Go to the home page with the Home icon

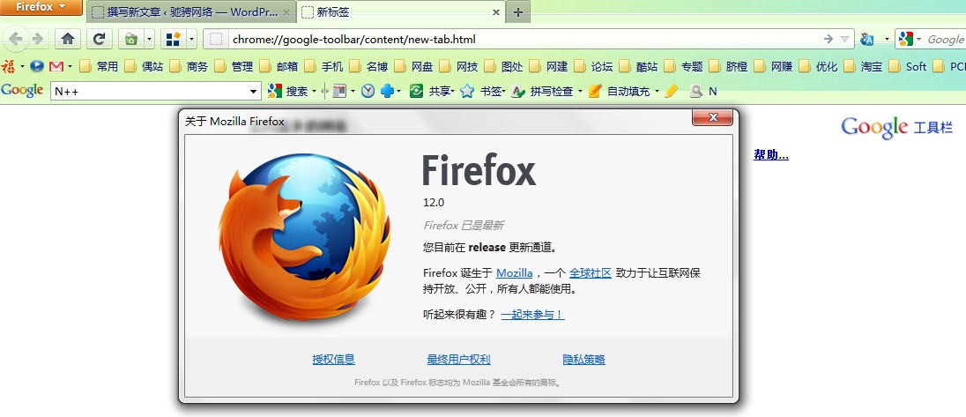point(68,39)
